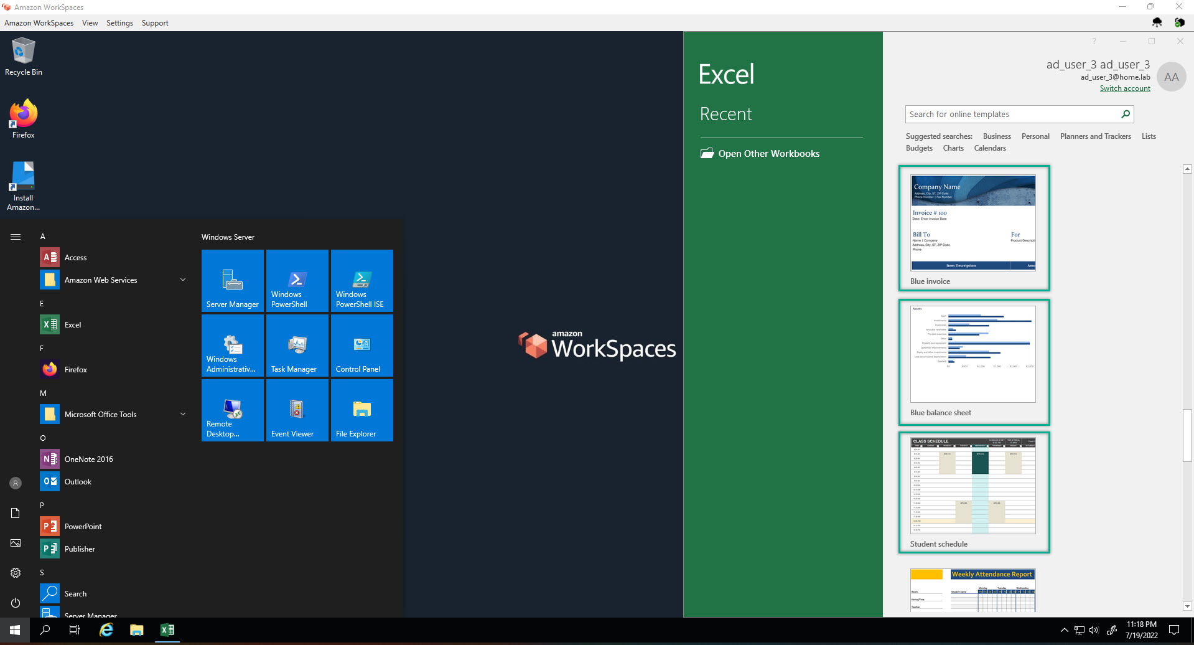
Task: Launch Server Manager from the tiles
Action: coord(232,280)
